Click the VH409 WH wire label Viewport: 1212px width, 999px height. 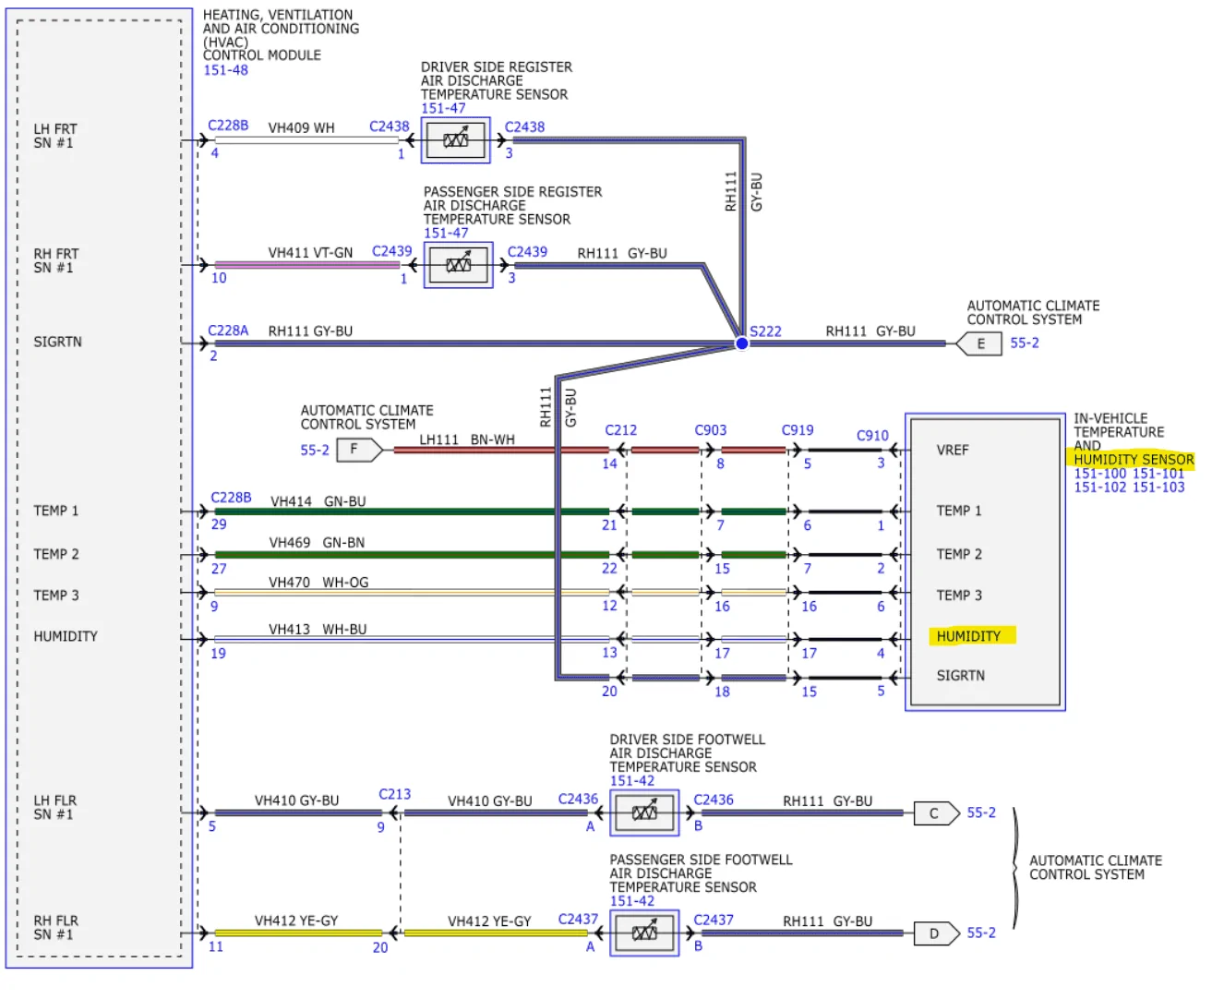click(302, 127)
